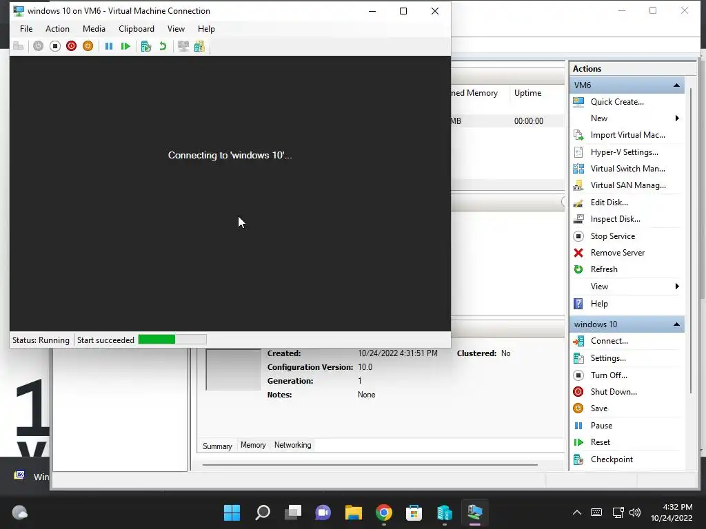This screenshot has width=706, height=529.
Task: Click Save in Actions pane
Action: point(599,408)
